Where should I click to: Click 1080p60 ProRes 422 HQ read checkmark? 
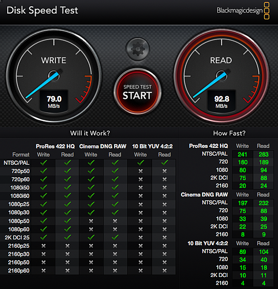click(x=67, y=229)
